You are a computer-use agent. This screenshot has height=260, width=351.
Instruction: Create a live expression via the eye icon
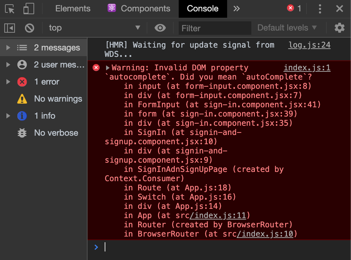point(160,28)
